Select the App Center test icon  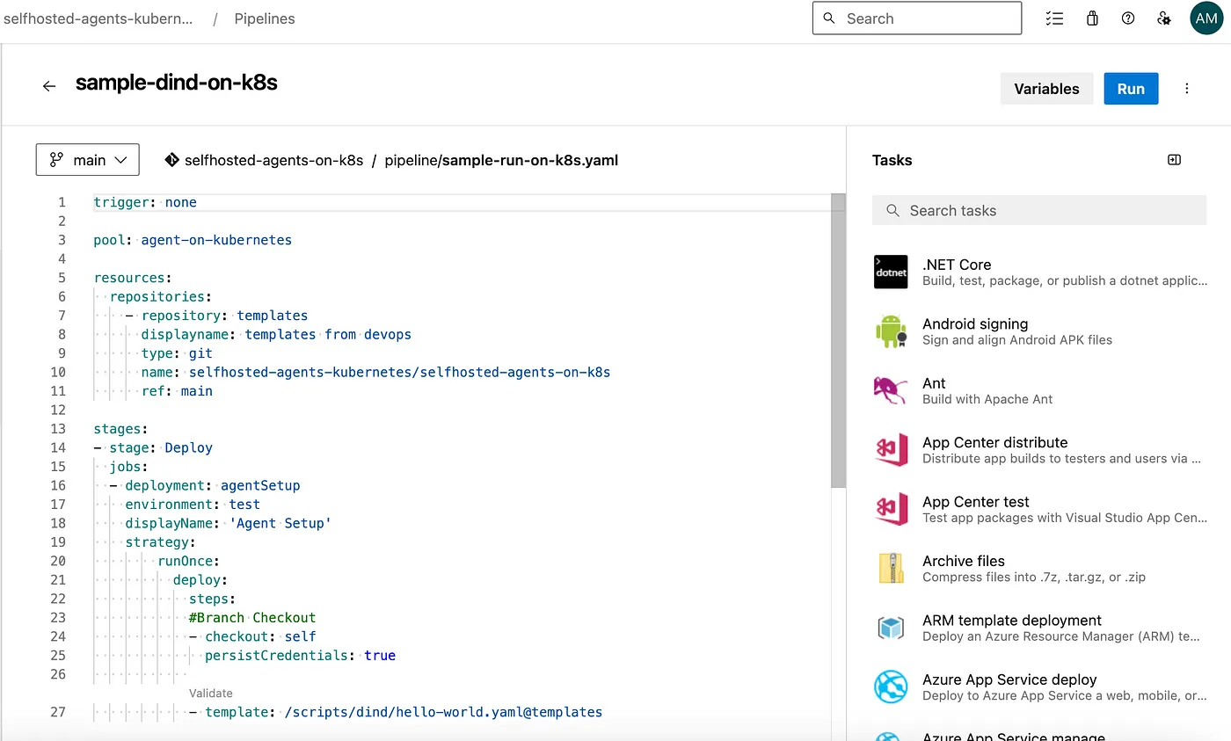coord(891,509)
